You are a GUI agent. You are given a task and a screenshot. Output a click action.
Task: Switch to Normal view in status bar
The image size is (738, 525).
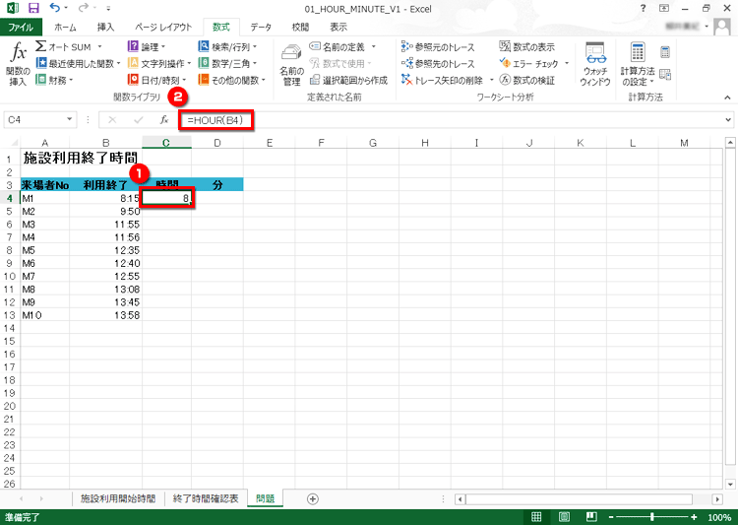coord(536,516)
